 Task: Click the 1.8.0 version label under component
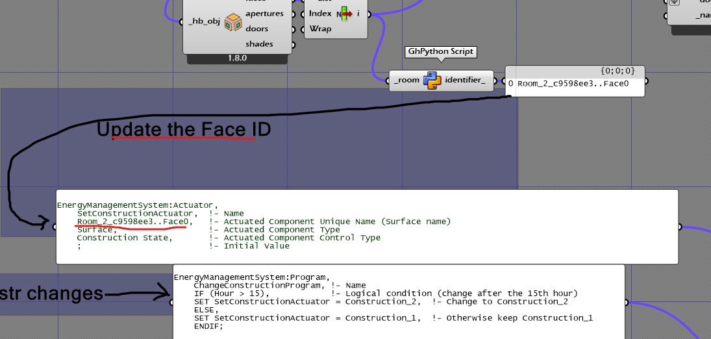(237, 59)
